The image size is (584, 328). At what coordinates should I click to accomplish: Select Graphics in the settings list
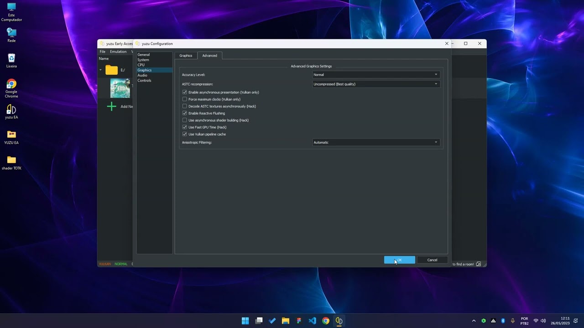pos(154,70)
